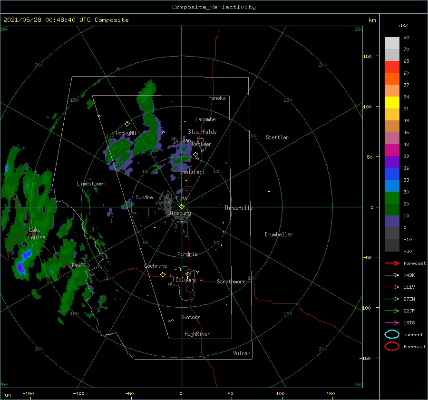The width and height of the screenshot is (428, 400).
Task: Click the yellow diamond marker near RockyMH
Action: click(127, 124)
